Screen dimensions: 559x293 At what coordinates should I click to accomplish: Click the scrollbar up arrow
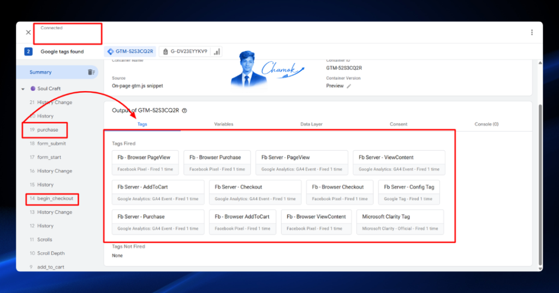coord(540,63)
